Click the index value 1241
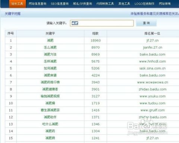The height and width of the screenshot is (143, 179). [95, 138]
